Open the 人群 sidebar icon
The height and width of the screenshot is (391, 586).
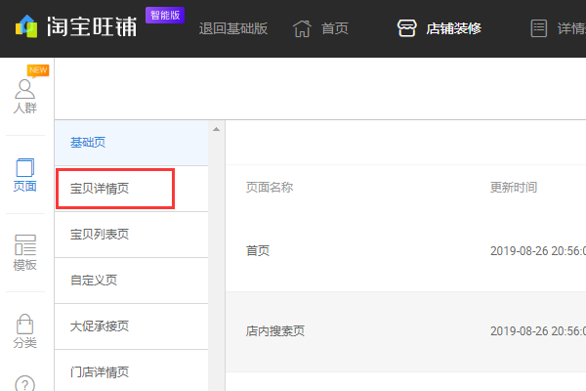pos(26,90)
